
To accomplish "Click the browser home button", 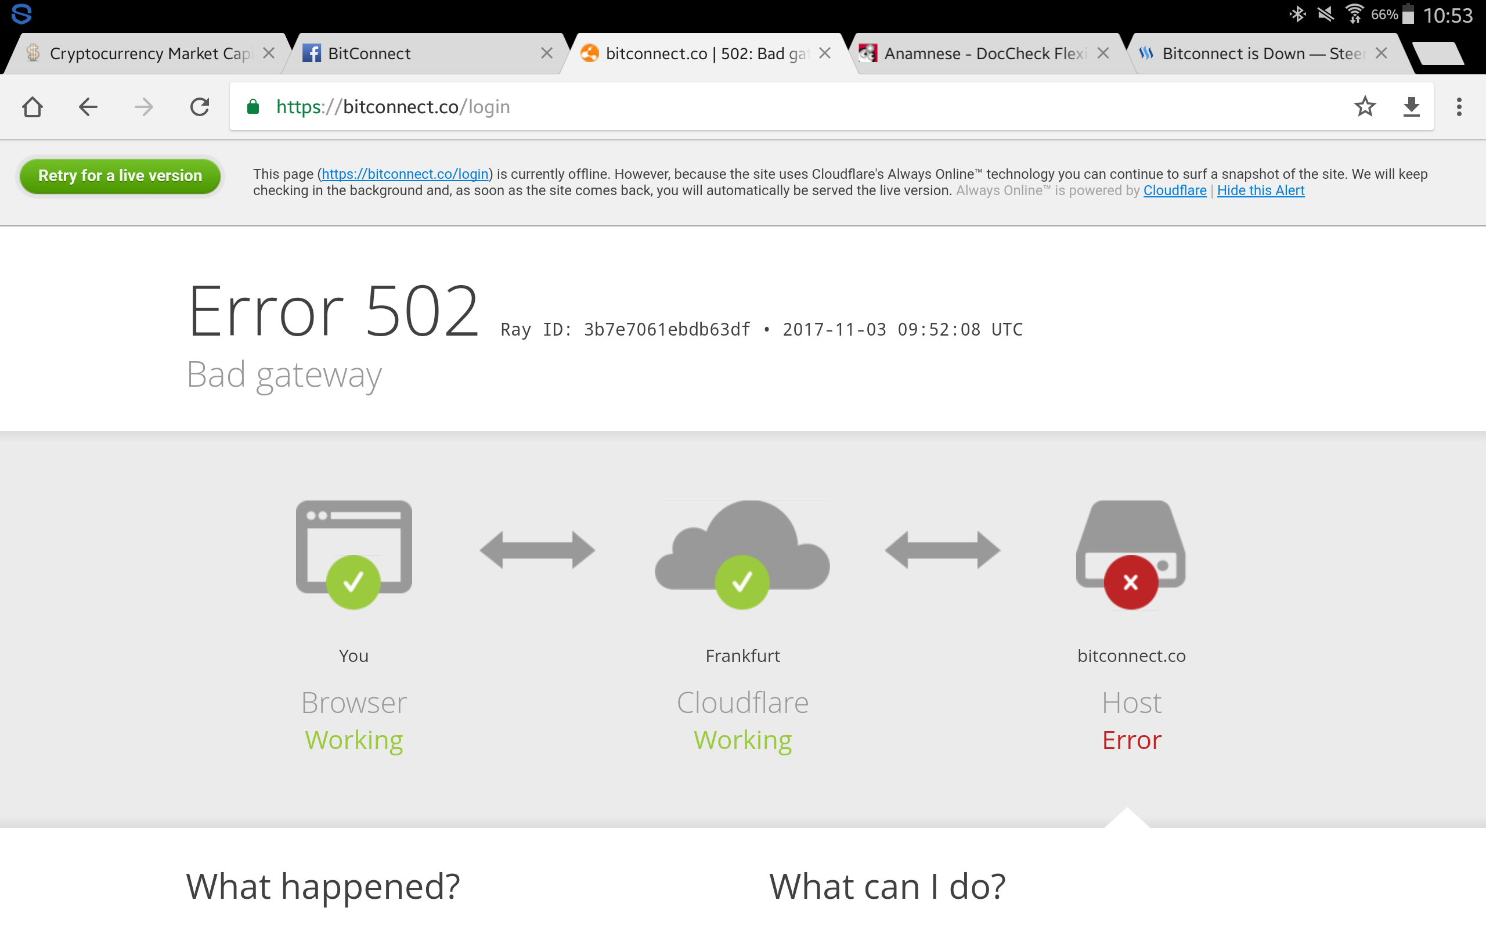I will (31, 106).
